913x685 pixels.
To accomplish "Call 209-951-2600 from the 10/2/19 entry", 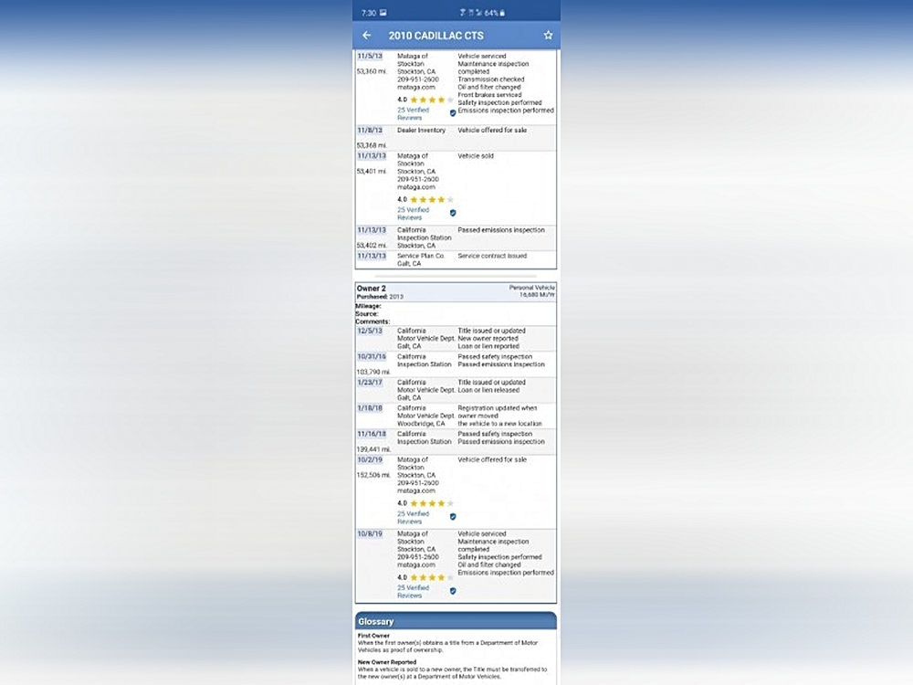I will pos(417,483).
